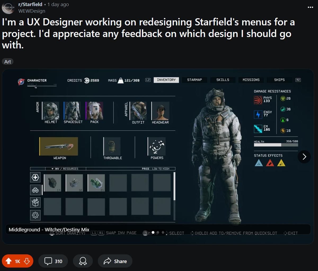The width and height of the screenshot is (318, 271).
Task: Select the Art flair tag
Action: point(8,62)
